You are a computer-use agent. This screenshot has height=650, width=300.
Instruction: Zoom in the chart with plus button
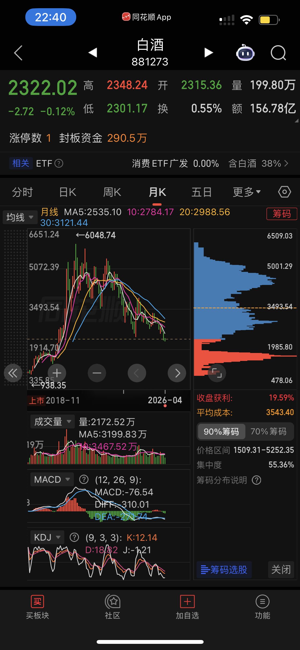57,373
